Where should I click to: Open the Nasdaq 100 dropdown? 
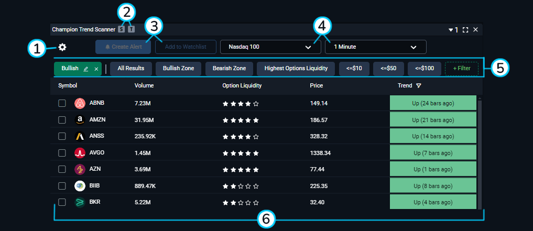tap(270, 47)
